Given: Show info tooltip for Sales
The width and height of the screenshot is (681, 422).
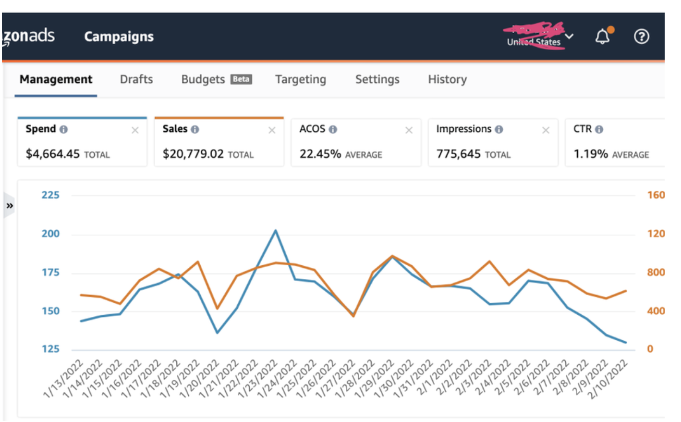Looking at the screenshot, I should point(195,129).
